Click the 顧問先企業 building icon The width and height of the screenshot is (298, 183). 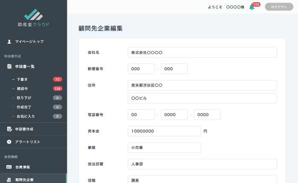pos(9,180)
